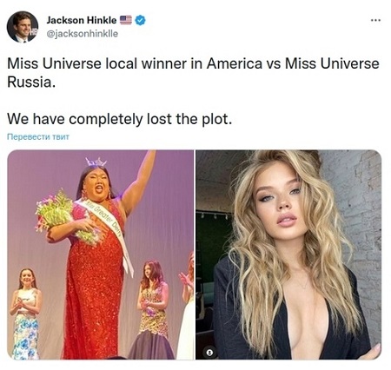Image resolution: width=391 pixels, height=370 pixels.
Task: Open Jackson Hinkle's profile avatar
Action: coord(23,27)
